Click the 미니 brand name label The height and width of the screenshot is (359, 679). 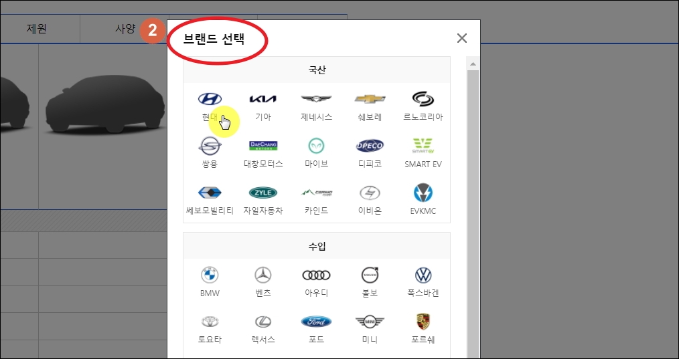coord(370,340)
